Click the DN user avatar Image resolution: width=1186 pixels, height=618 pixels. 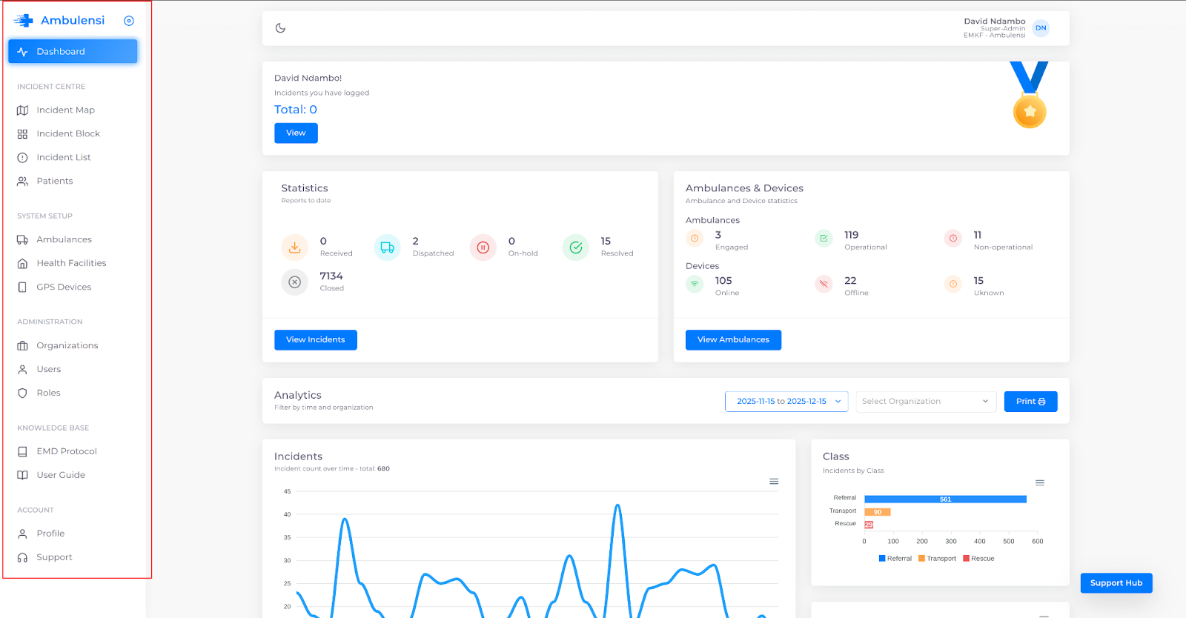[x=1041, y=28]
